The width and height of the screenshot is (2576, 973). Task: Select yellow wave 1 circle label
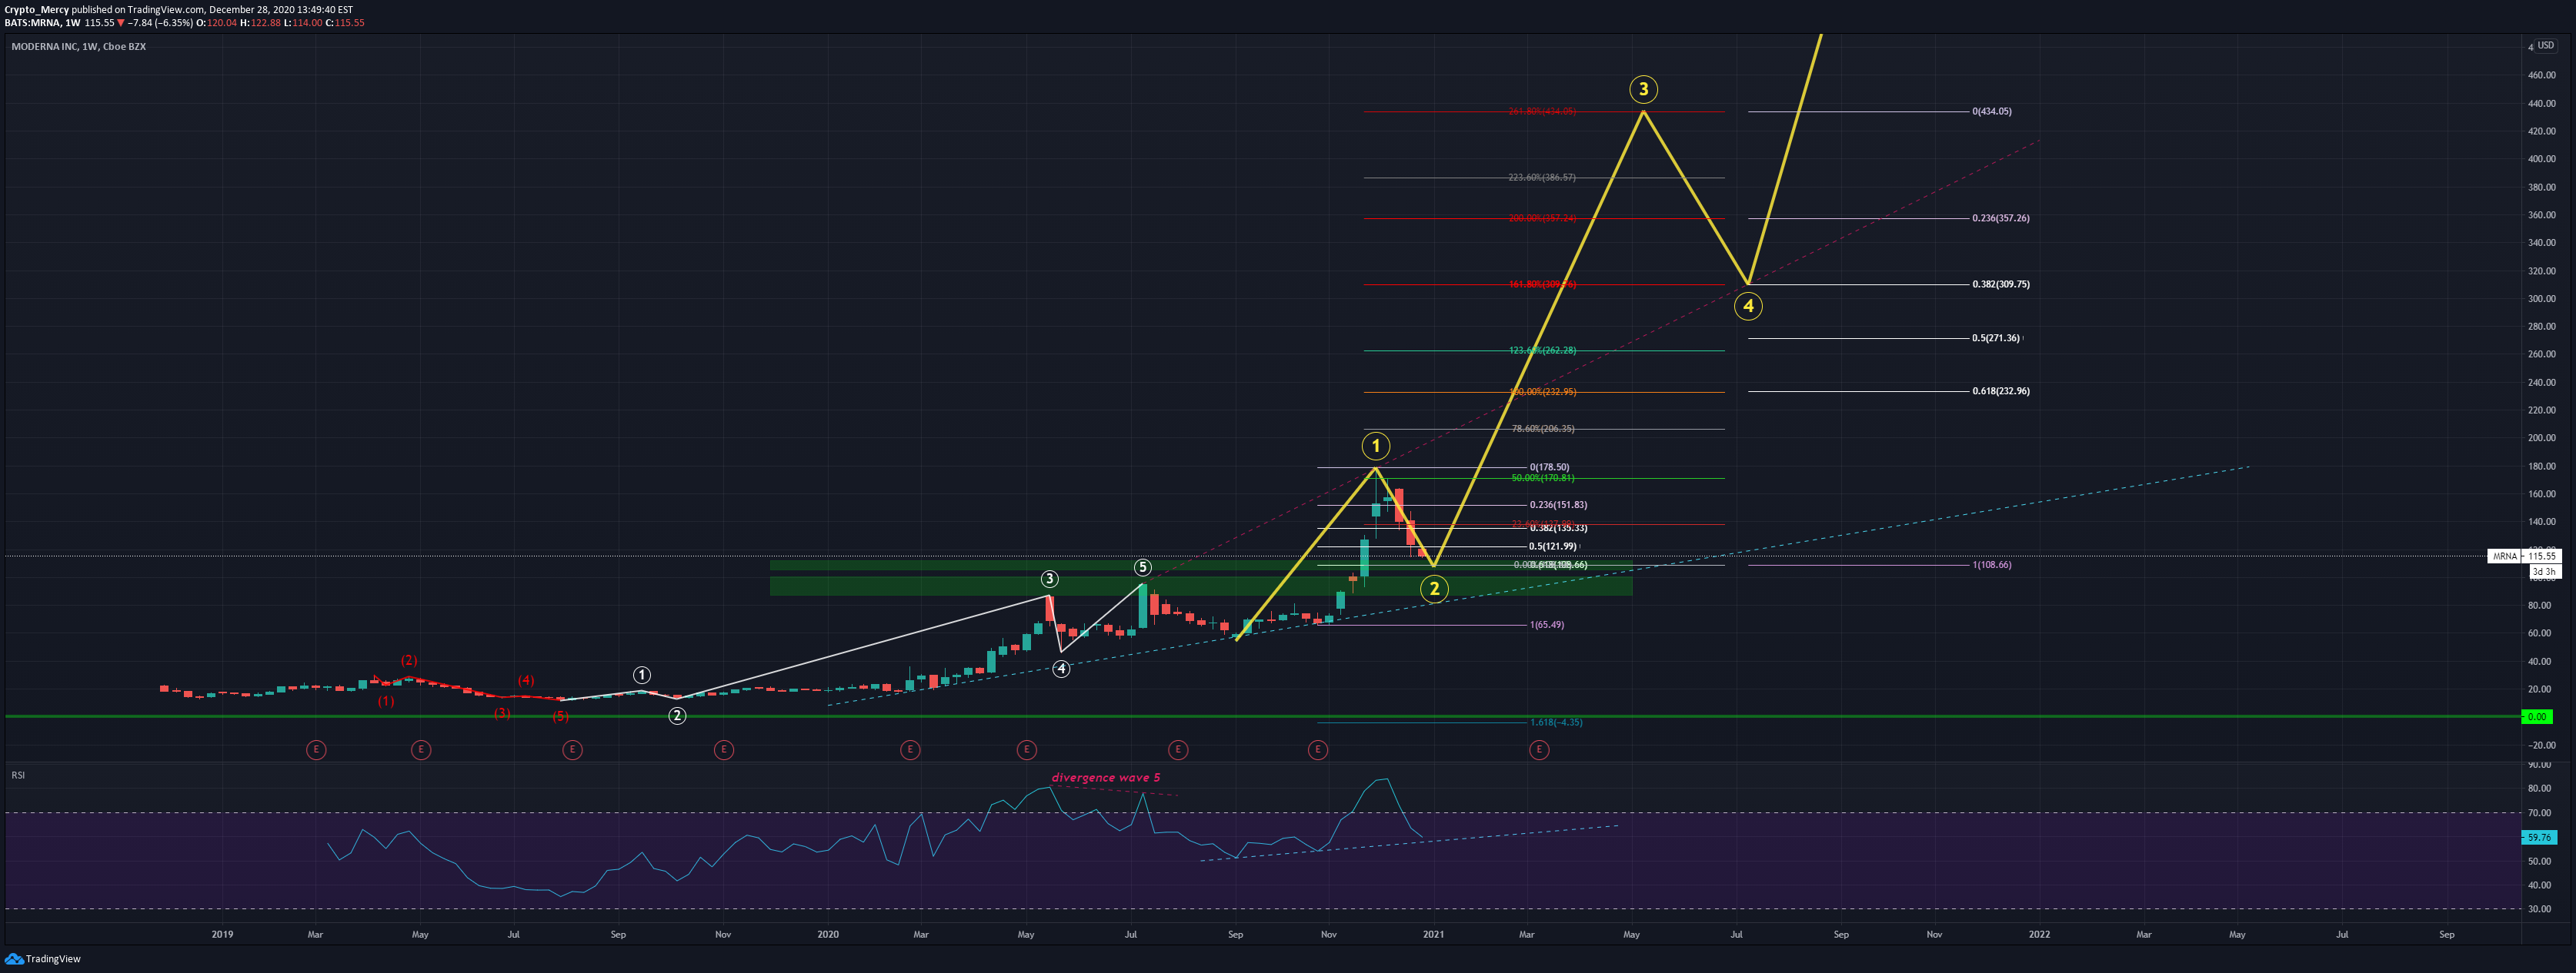coord(1376,446)
